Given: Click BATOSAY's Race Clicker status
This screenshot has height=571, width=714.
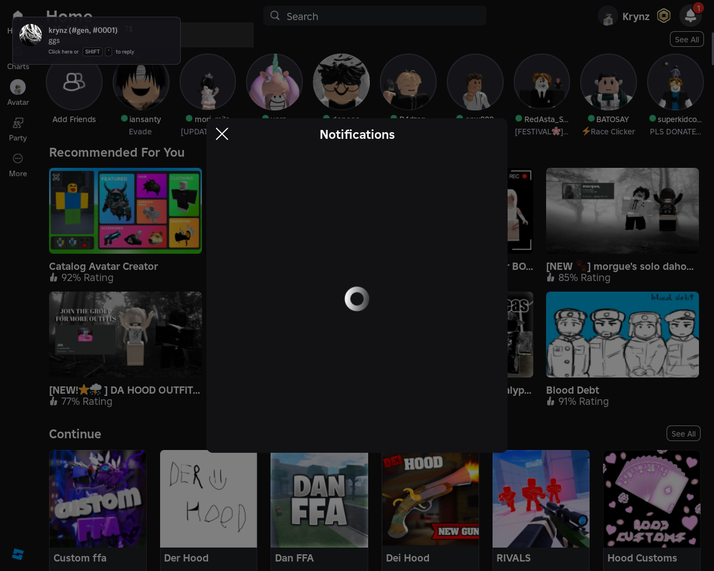Looking at the screenshot, I should pos(609,132).
